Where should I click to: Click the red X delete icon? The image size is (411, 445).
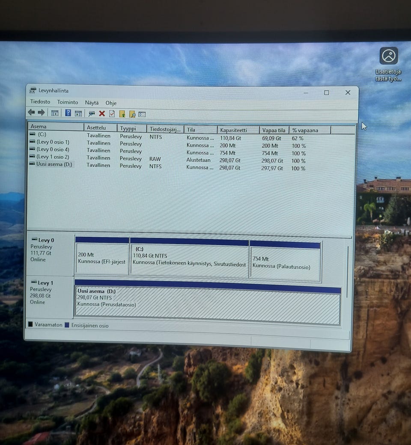[102, 114]
